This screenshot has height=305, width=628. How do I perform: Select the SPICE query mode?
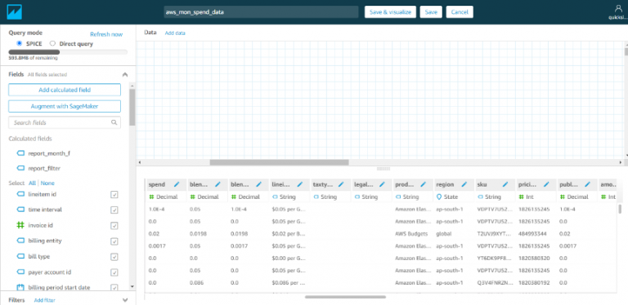tap(20, 43)
